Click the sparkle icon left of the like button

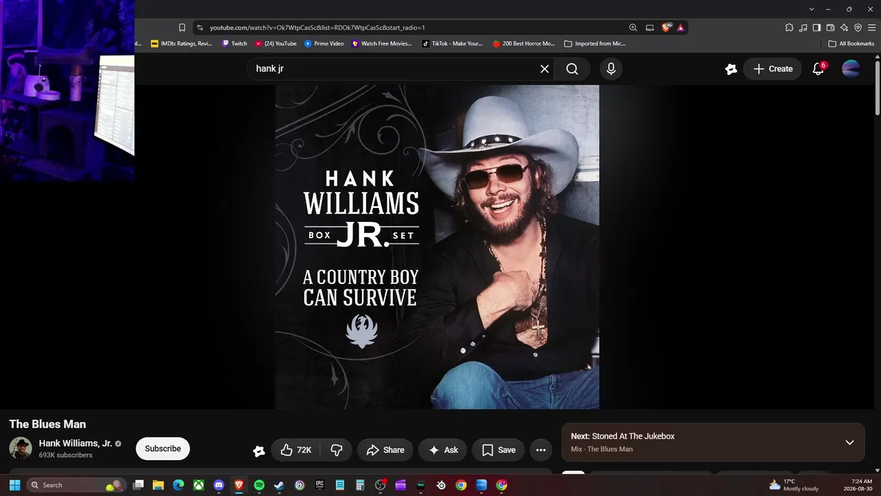[259, 451]
